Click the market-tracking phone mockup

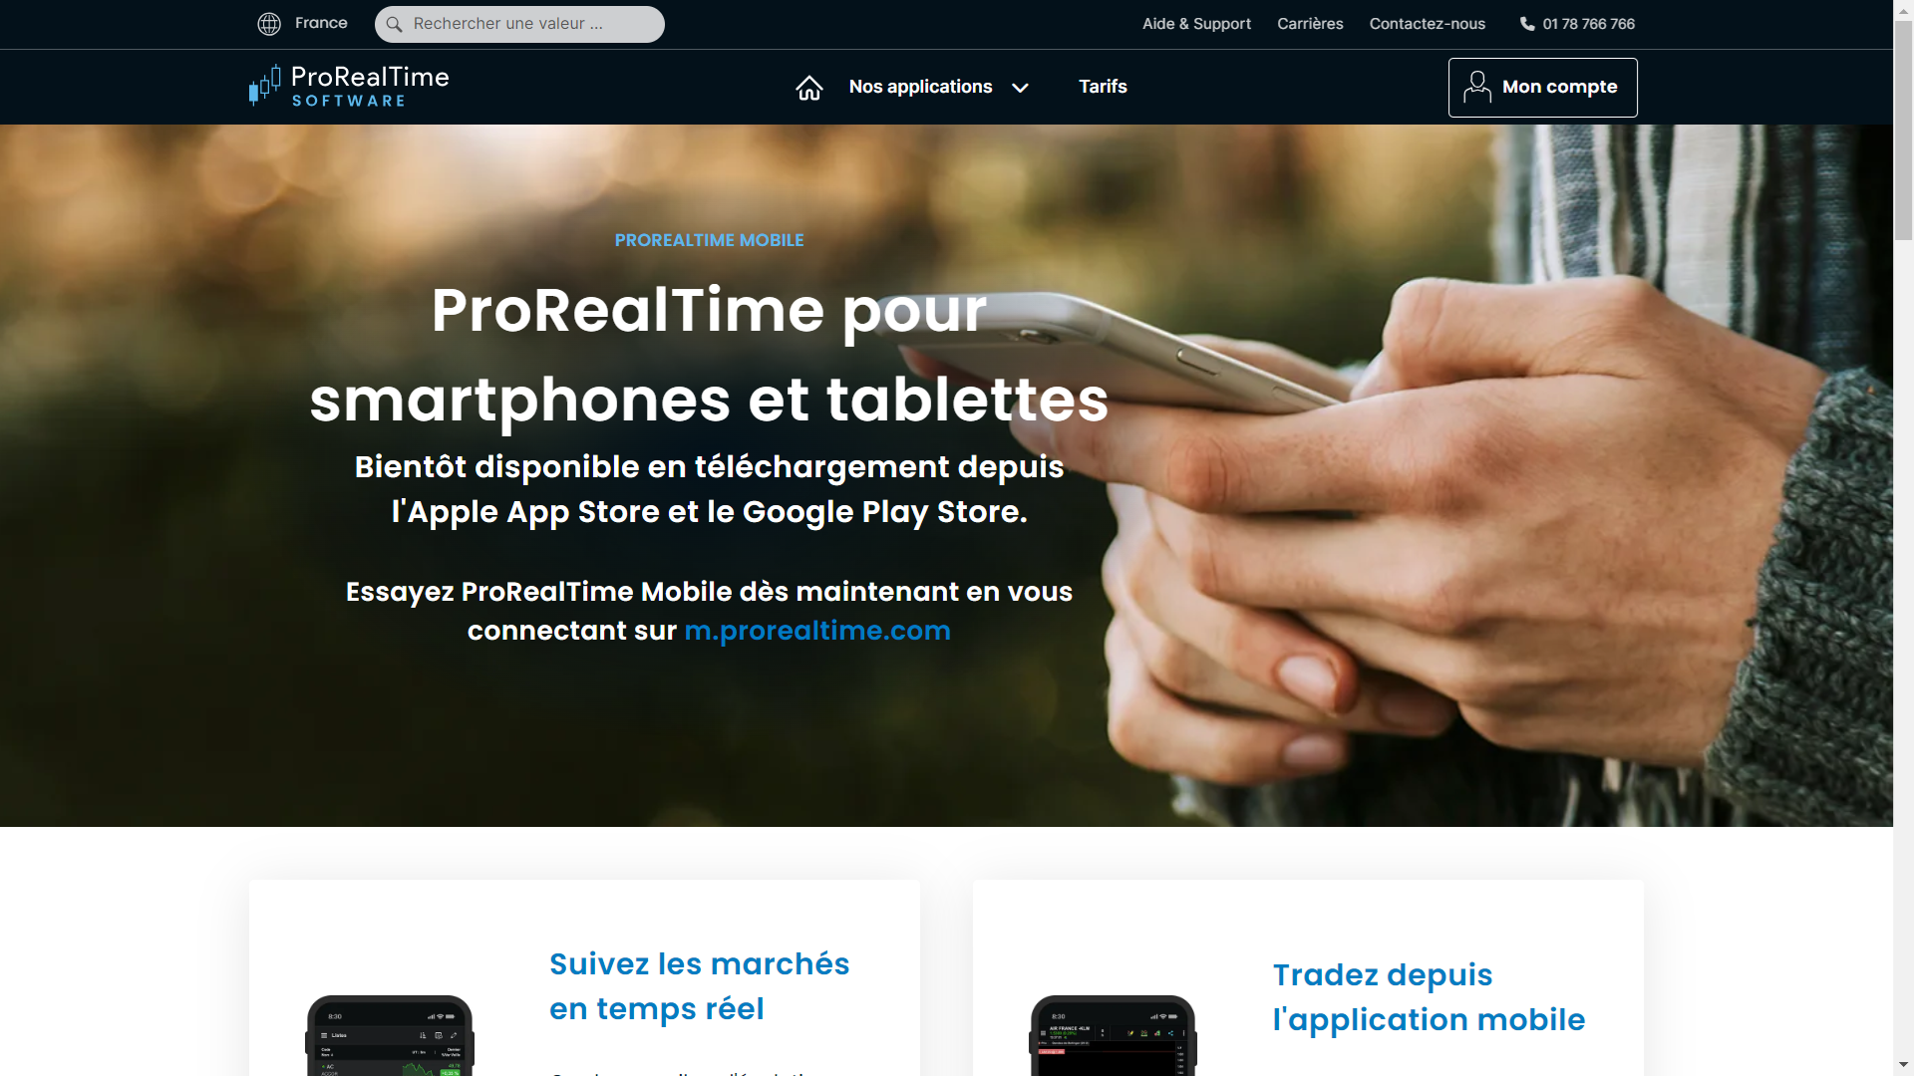[x=390, y=1035]
